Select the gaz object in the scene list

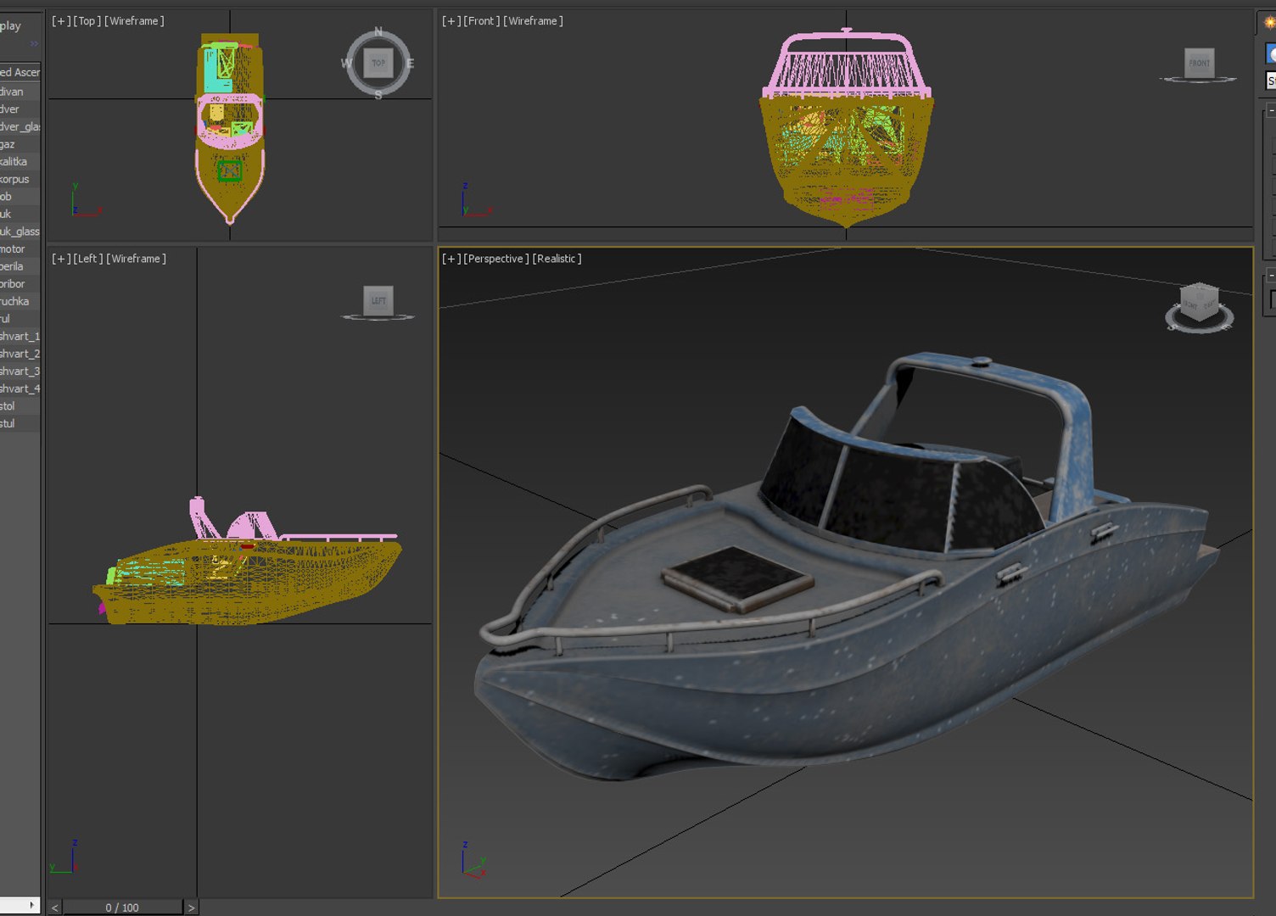tap(20, 144)
